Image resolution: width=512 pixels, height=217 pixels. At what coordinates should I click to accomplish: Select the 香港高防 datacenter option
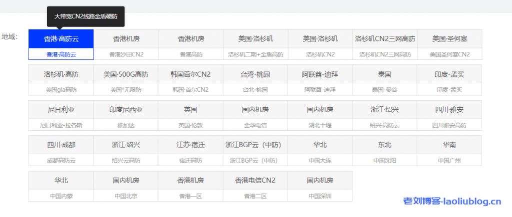coord(191,44)
